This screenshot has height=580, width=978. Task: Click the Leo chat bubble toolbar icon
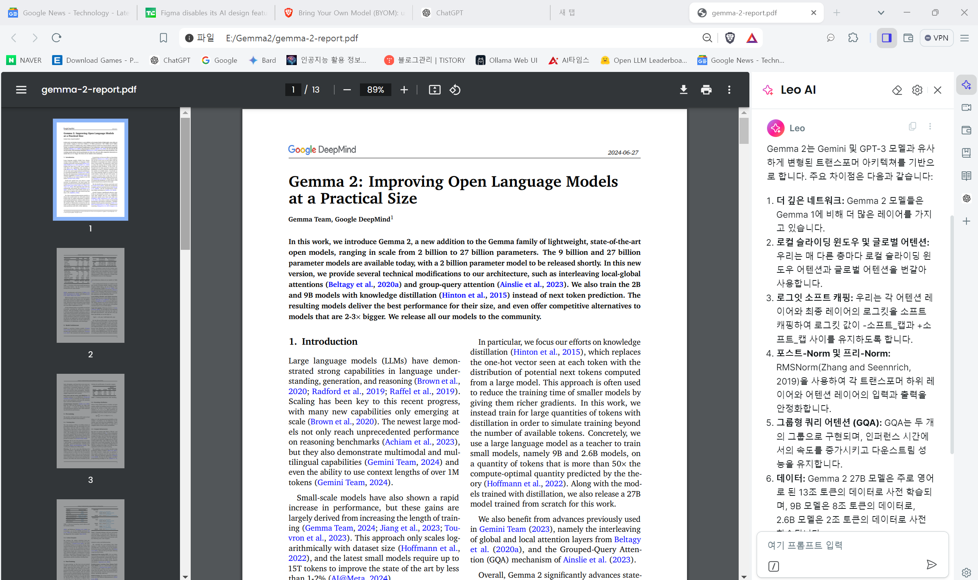(831, 38)
